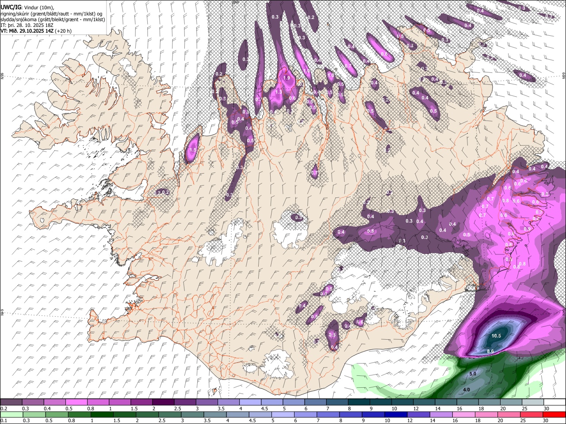Screen dimensions: 566x424
Task: Click the '3.5' label in the top legend row
Action: [221, 409]
